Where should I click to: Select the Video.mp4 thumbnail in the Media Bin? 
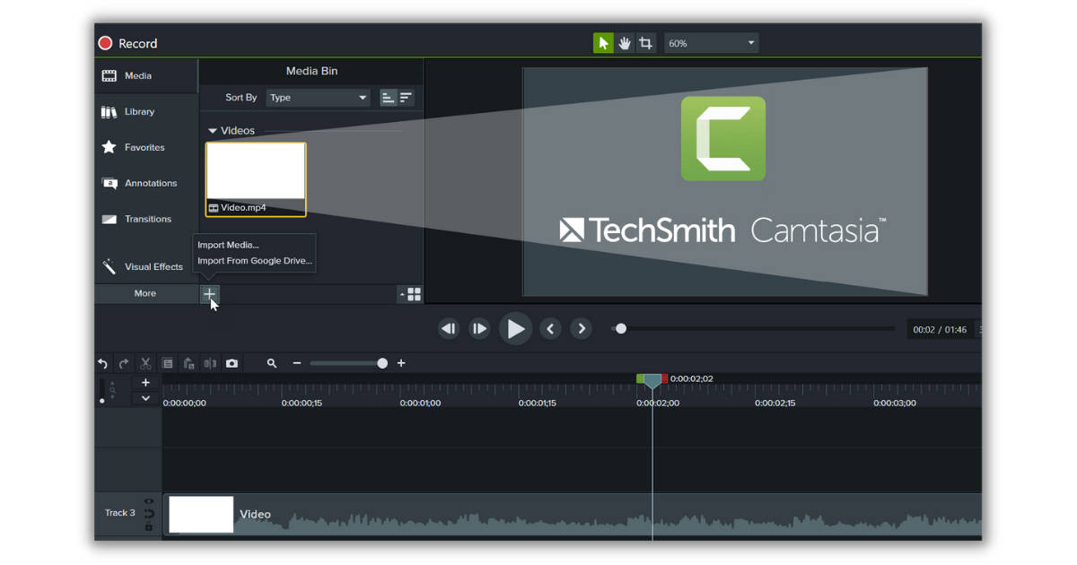255,175
